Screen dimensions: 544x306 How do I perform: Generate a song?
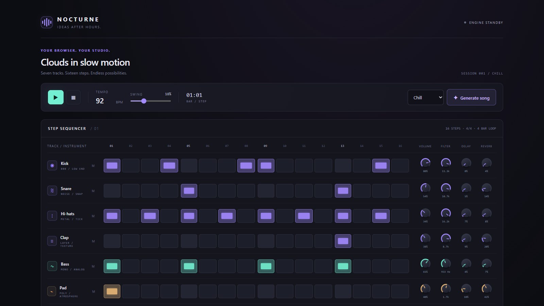[471, 98]
